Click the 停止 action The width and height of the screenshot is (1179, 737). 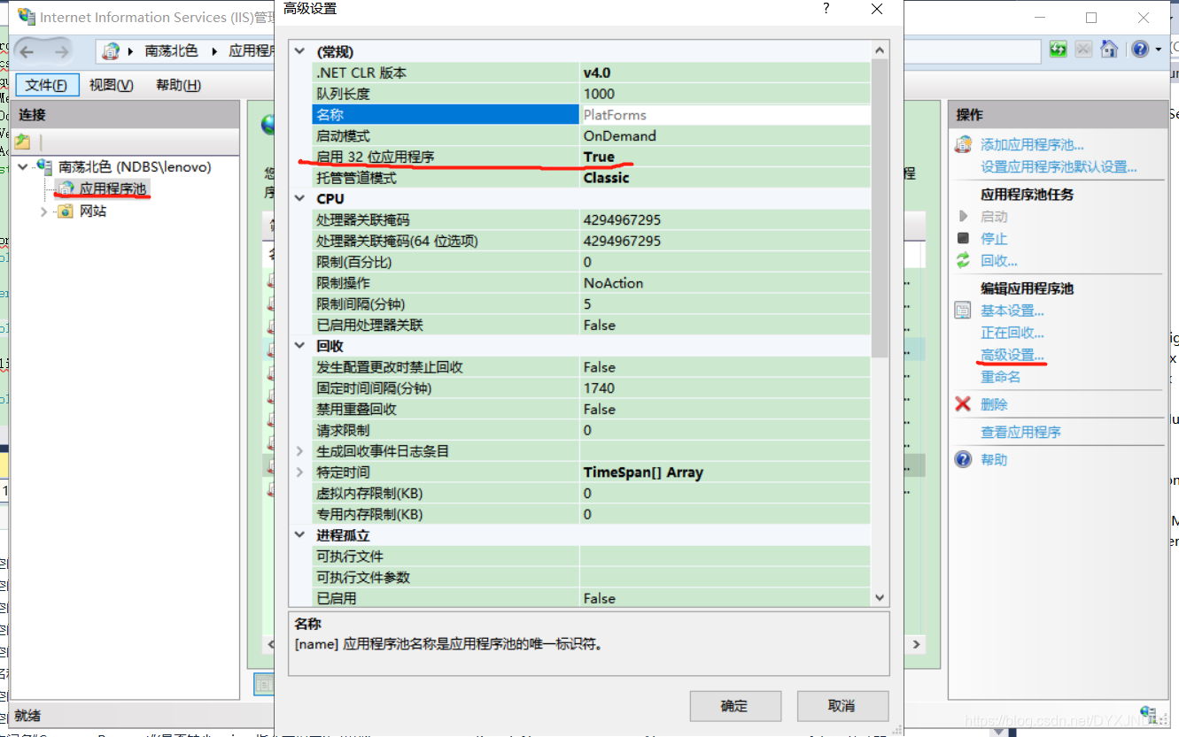tap(994, 239)
